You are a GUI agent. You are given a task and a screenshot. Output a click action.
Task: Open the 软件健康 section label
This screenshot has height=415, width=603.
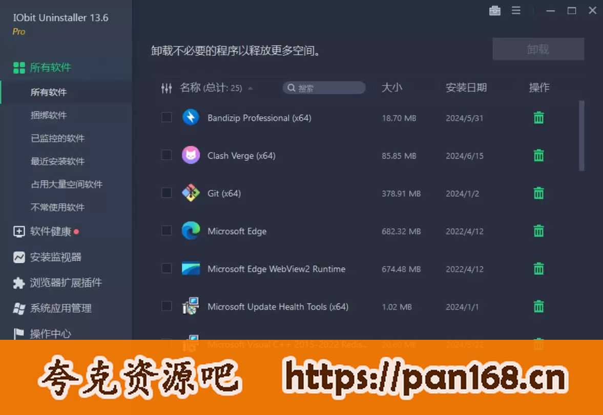tap(50, 231)
